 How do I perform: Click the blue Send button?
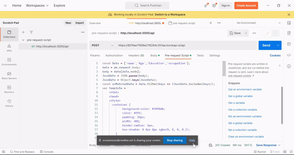click(x=266, y=46)
